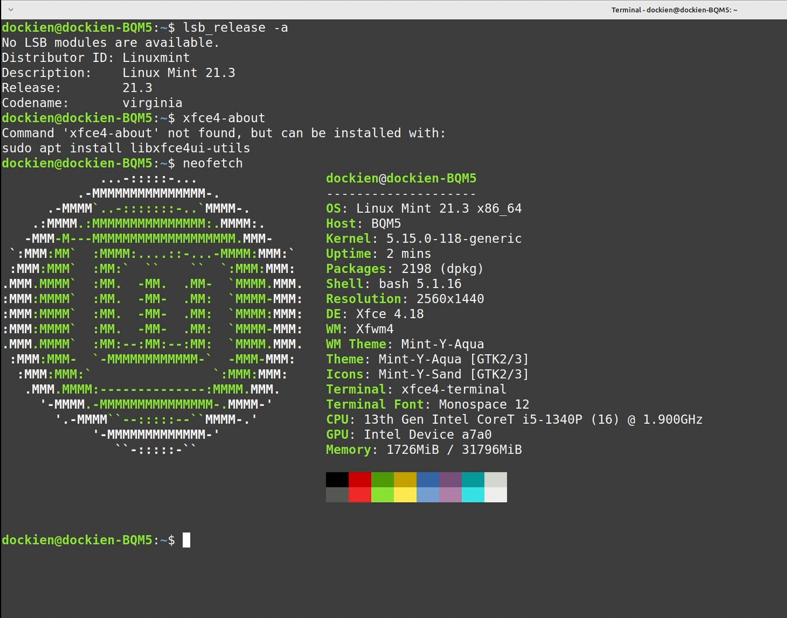Click the 'CPU: 13th Gen Intel' line

click(514, 420)
